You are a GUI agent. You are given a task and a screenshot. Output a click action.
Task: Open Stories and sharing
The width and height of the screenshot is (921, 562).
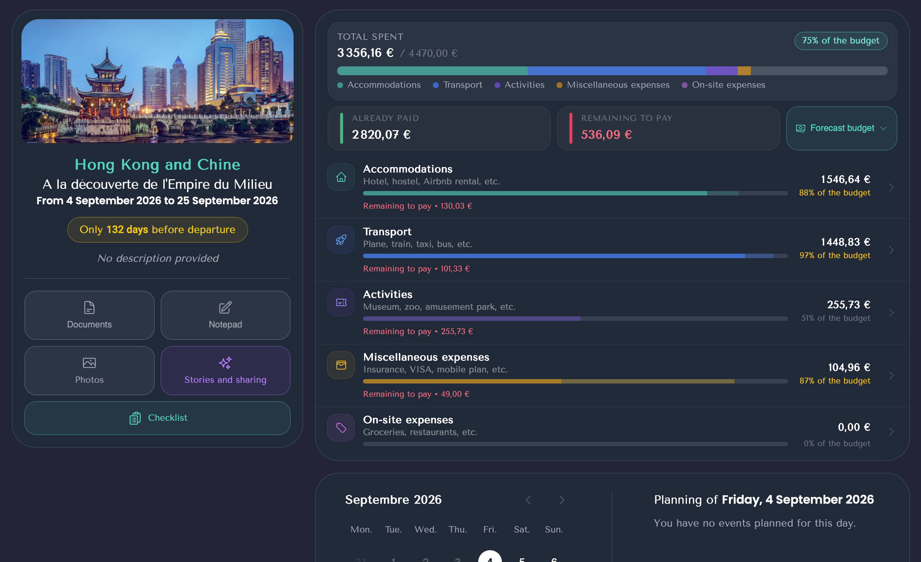(225, 370)
